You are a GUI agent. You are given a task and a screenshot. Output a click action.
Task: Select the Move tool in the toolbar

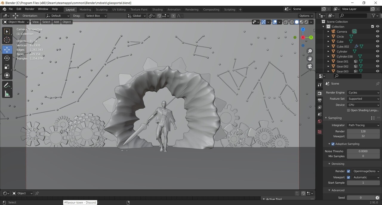click(7, 49)
